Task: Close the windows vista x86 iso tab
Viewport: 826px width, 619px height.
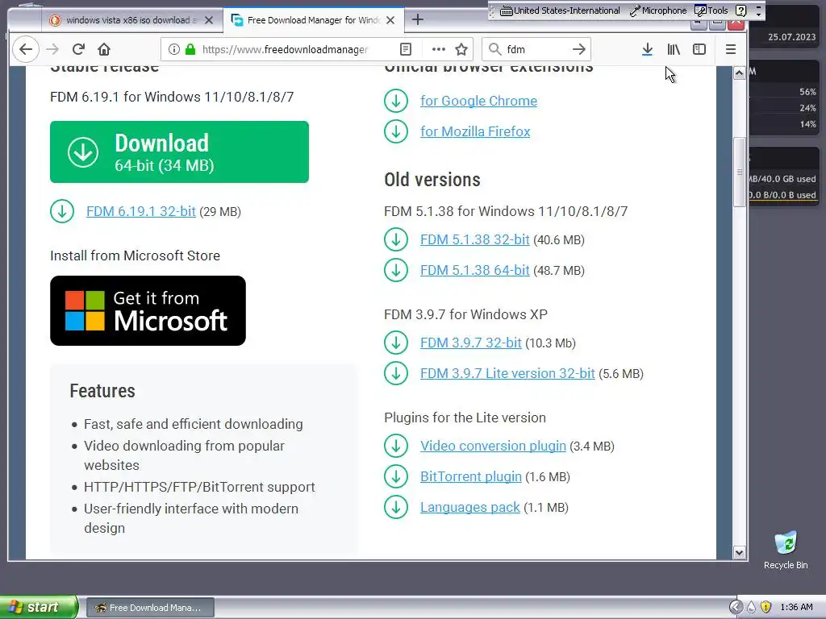Action: 209,20
